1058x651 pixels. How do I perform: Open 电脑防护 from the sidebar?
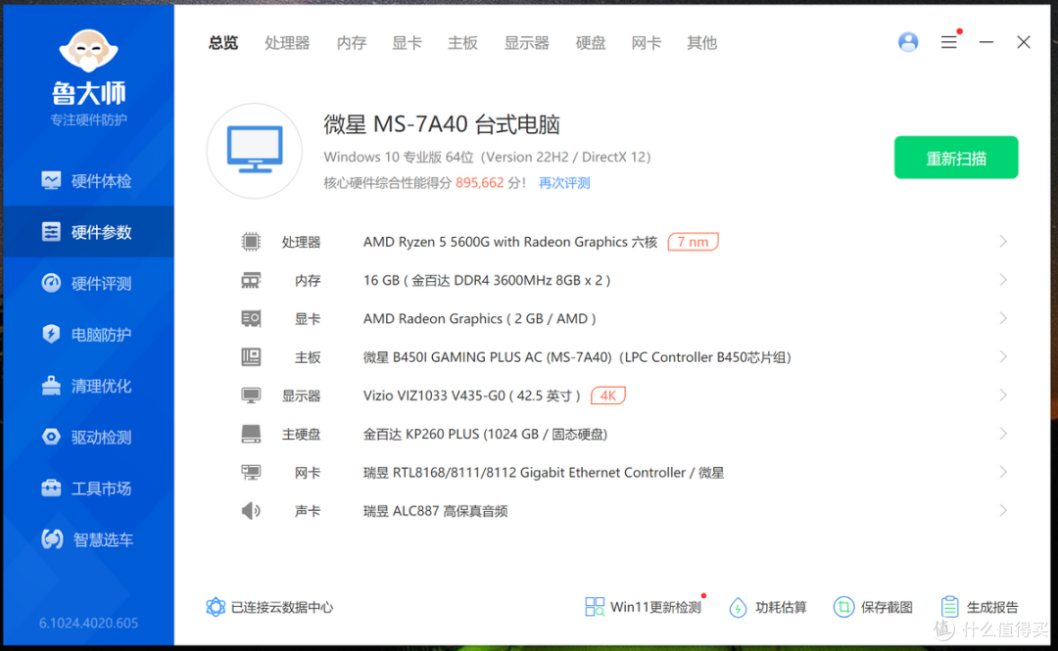pos(88,335)
